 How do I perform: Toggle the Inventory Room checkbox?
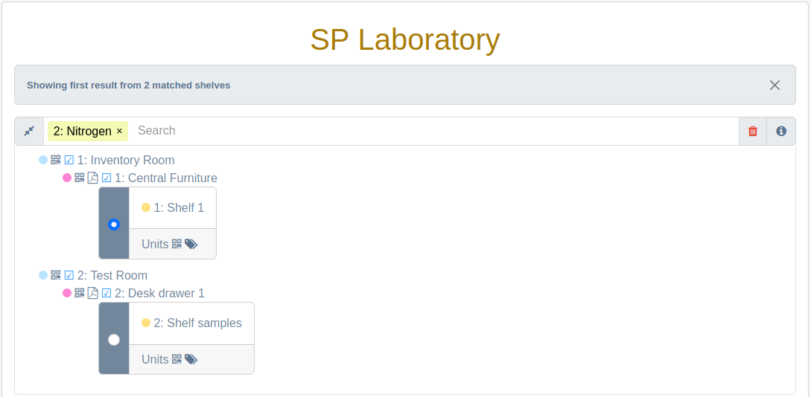click(69, 160)
